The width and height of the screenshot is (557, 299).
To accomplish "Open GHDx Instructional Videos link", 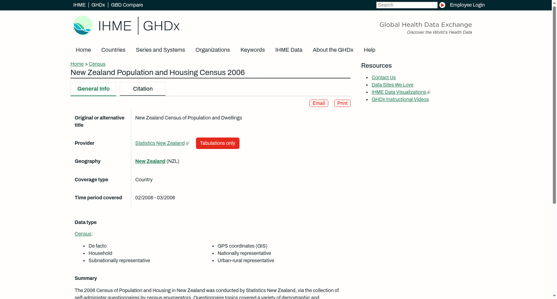I will (x=400, y=99).
